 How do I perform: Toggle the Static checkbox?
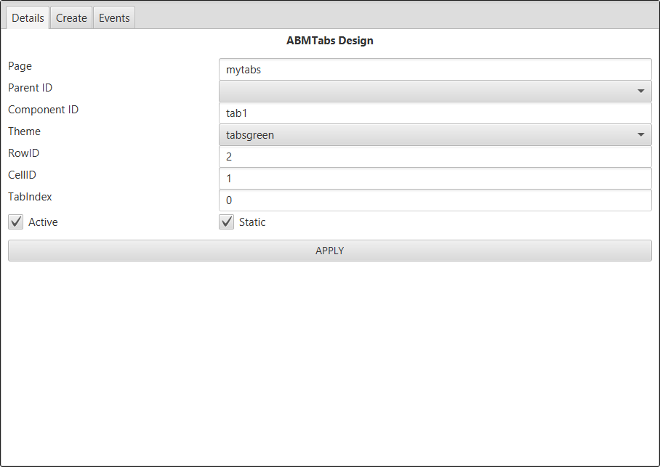point(227,222)
